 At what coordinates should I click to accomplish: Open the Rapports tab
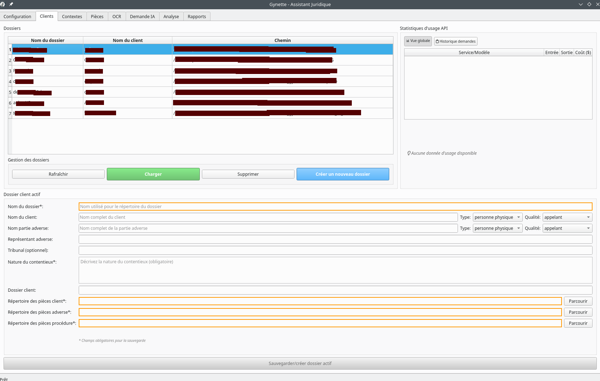coord(197,16)
